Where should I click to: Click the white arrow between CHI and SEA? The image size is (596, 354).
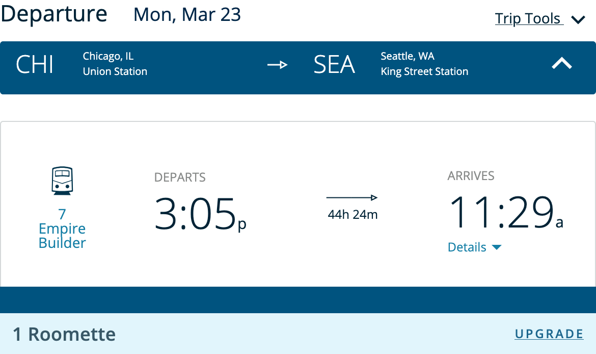click(278, 65)
